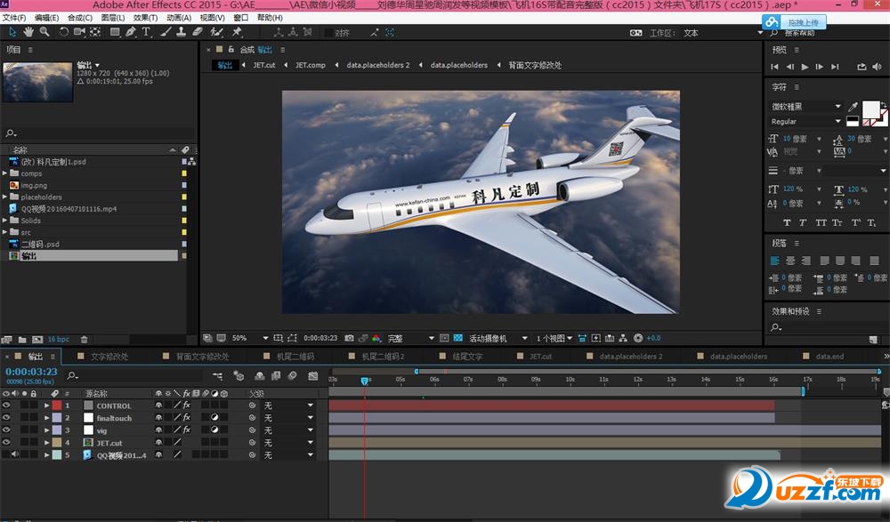Select the Clone Stamp tool

click(x=182, y=32)
